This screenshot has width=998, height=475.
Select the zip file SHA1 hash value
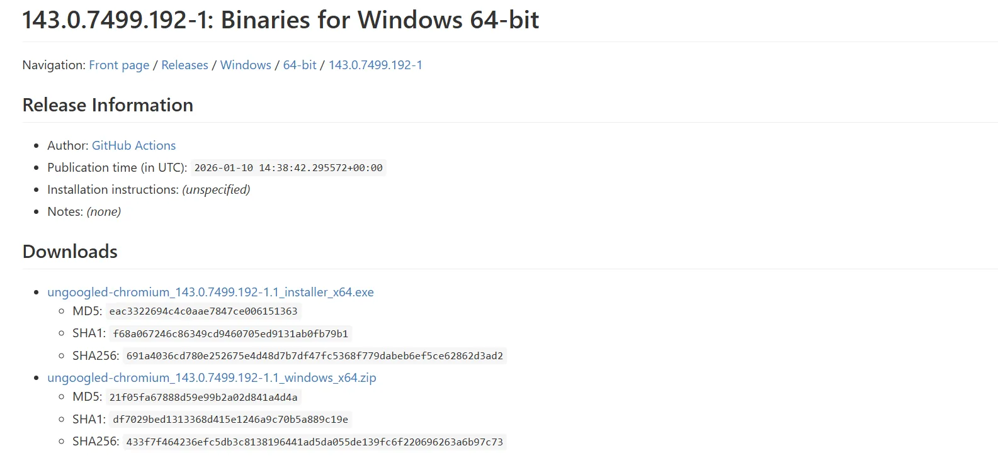click(229, 419)
